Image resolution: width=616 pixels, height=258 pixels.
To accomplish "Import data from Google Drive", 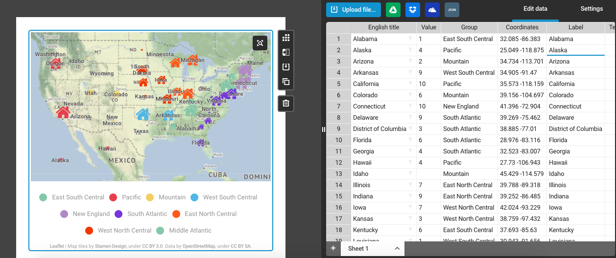I will pos(393,10).
